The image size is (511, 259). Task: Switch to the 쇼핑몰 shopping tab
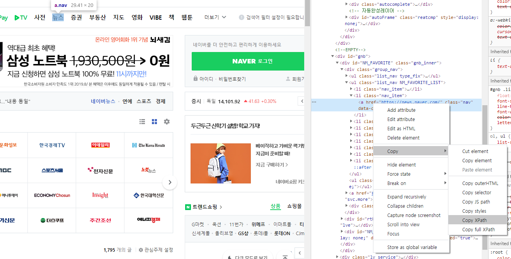[x=294, y=206]
